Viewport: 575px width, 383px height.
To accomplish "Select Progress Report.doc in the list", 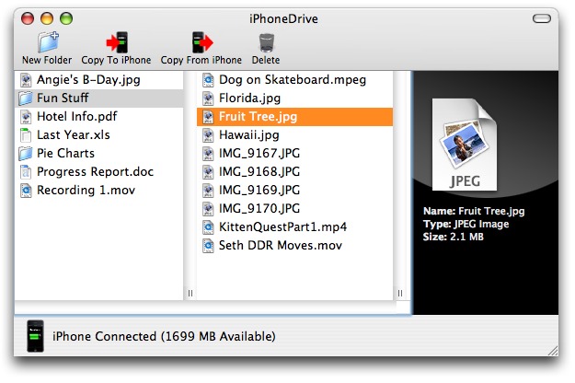I will point(95,172).
